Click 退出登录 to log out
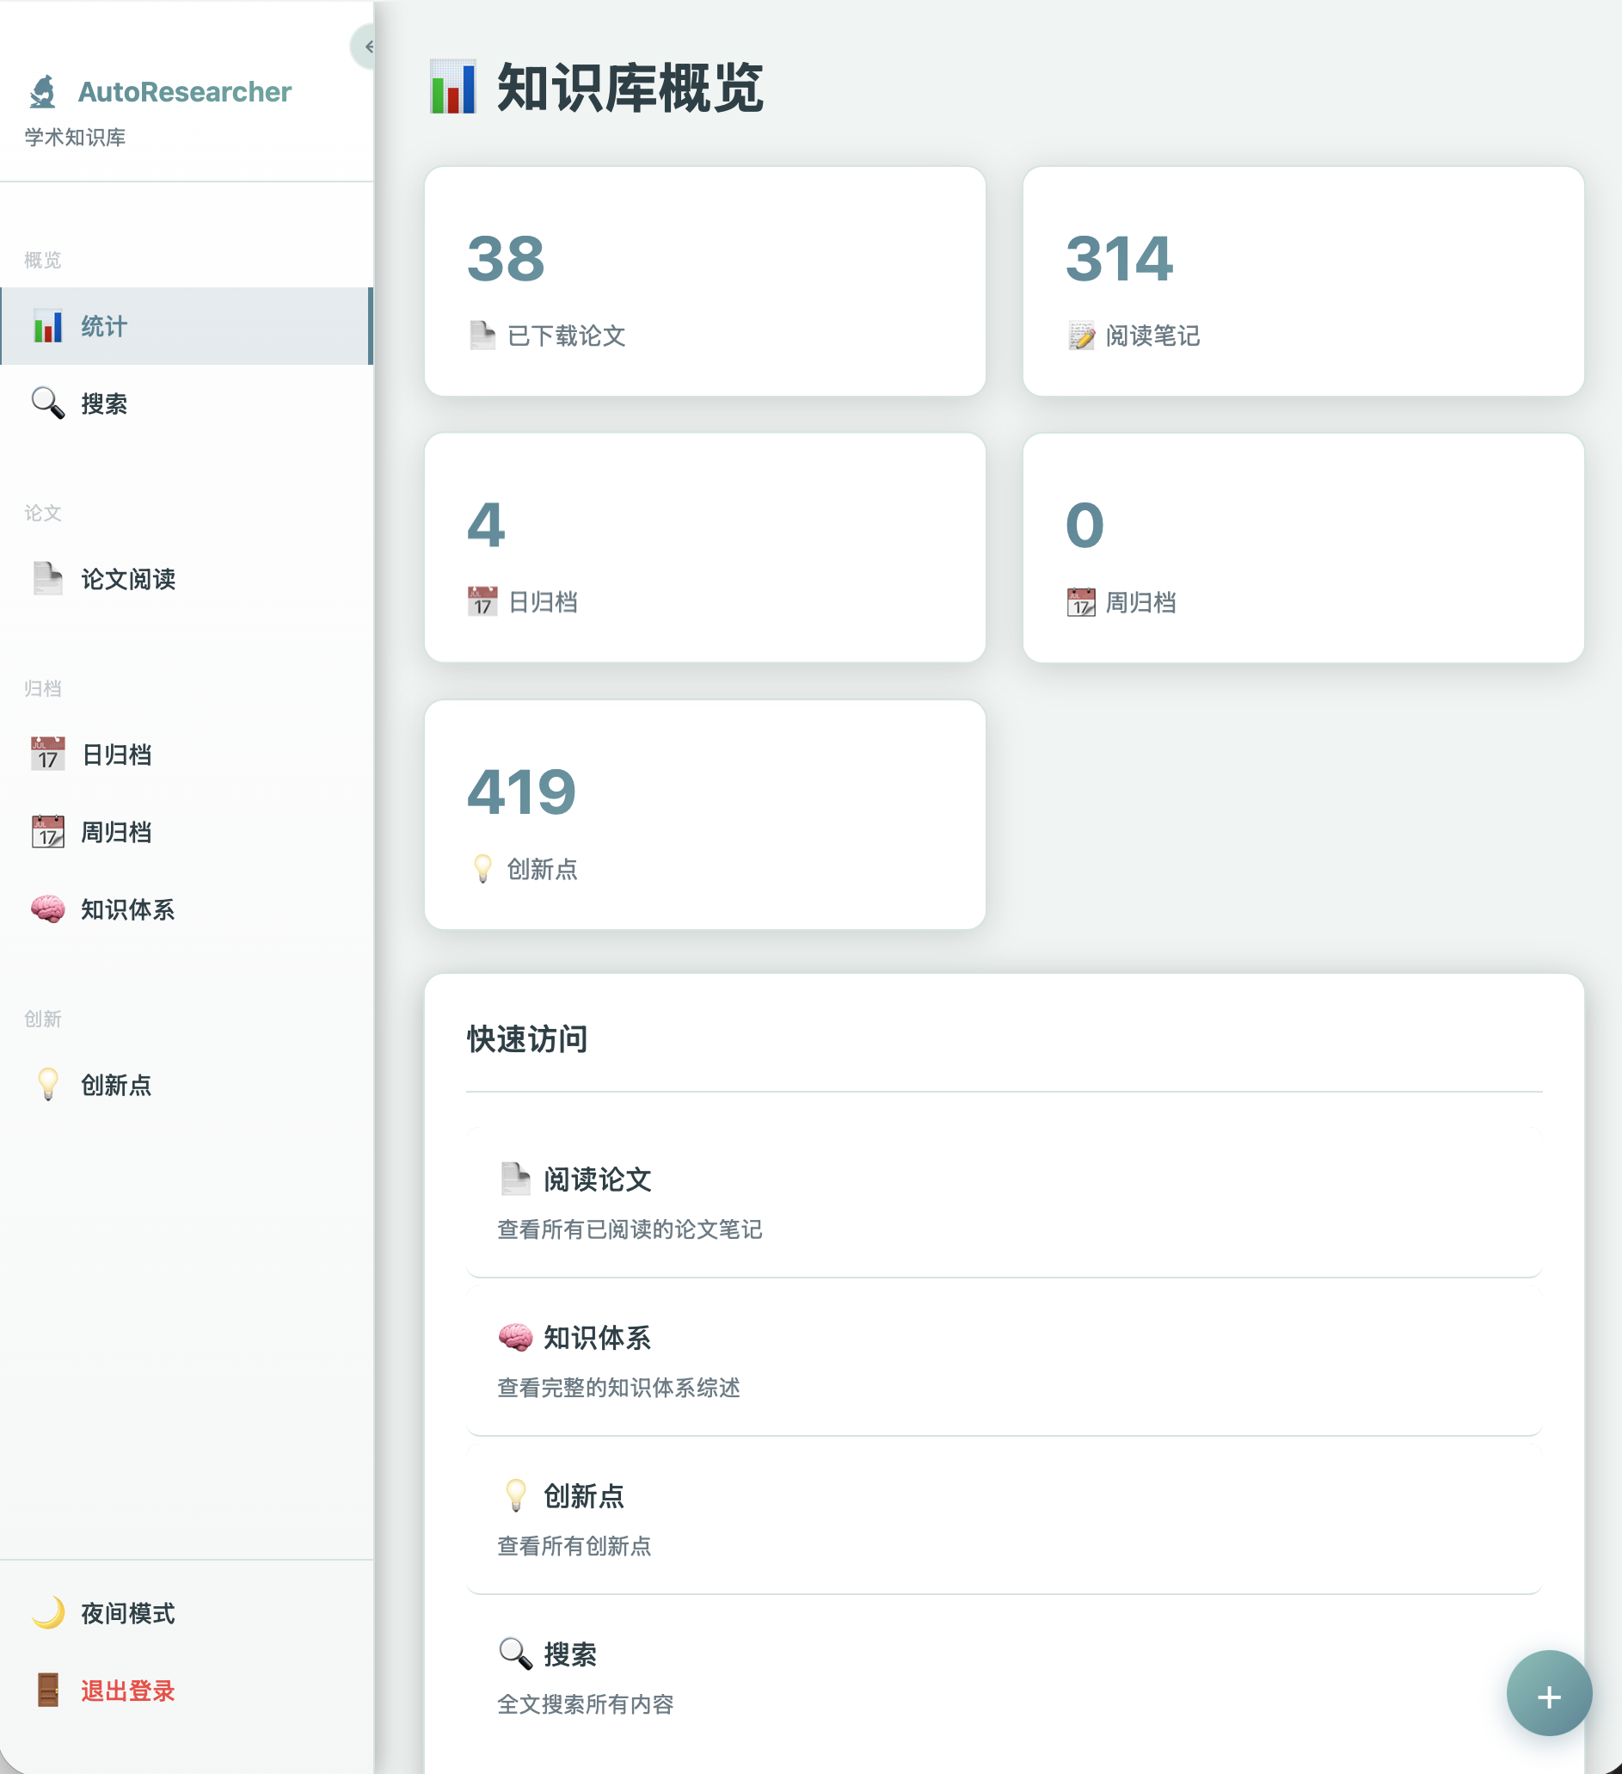1622x1774 pixels. pos(187,1691)
